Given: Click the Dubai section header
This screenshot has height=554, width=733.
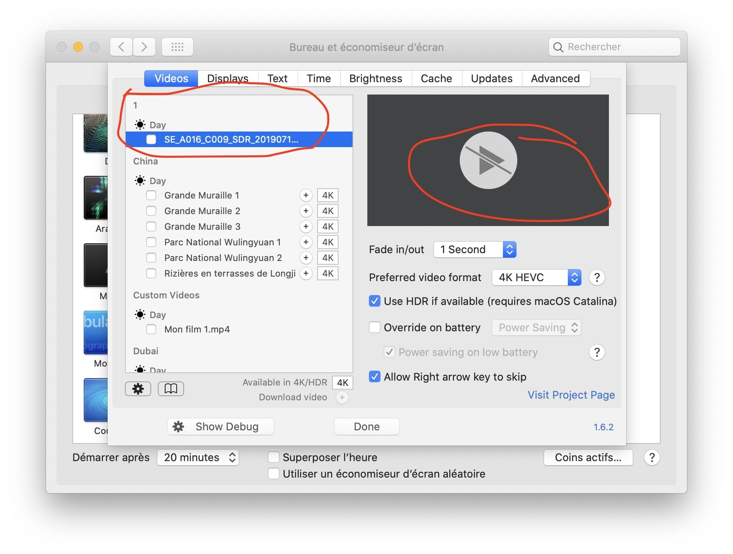Looking at the screenshot, I should tap(146, 351).
